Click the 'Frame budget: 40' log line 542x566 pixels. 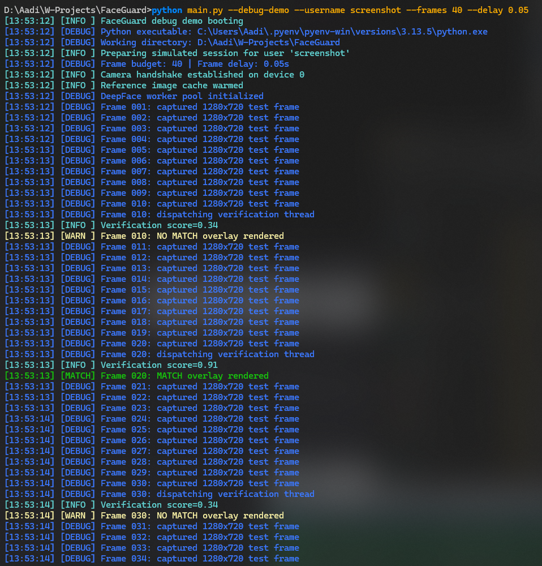click(x=147, y=64)
